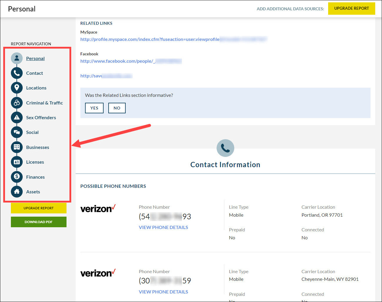Image resolution: width=382 pixels, height=302 pixels.
Task: Click VIEW PHONE DETAILS for the Cheyenne number
Action: (163, 292)
